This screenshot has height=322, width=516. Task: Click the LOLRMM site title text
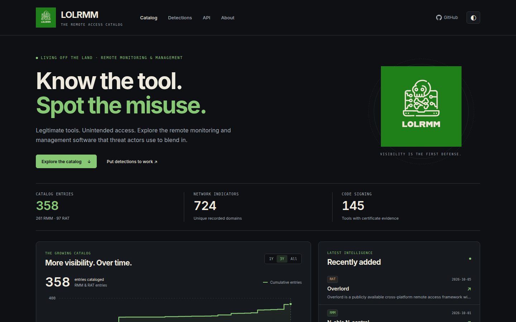(80, 15)
